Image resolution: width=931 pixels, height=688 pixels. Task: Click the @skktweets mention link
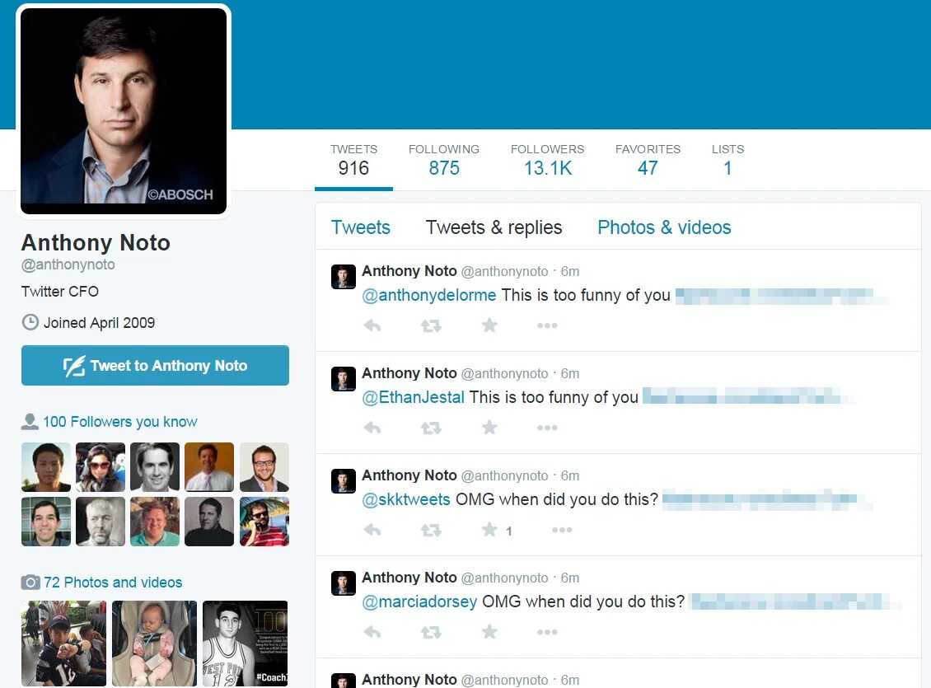(x=406, y=499)
